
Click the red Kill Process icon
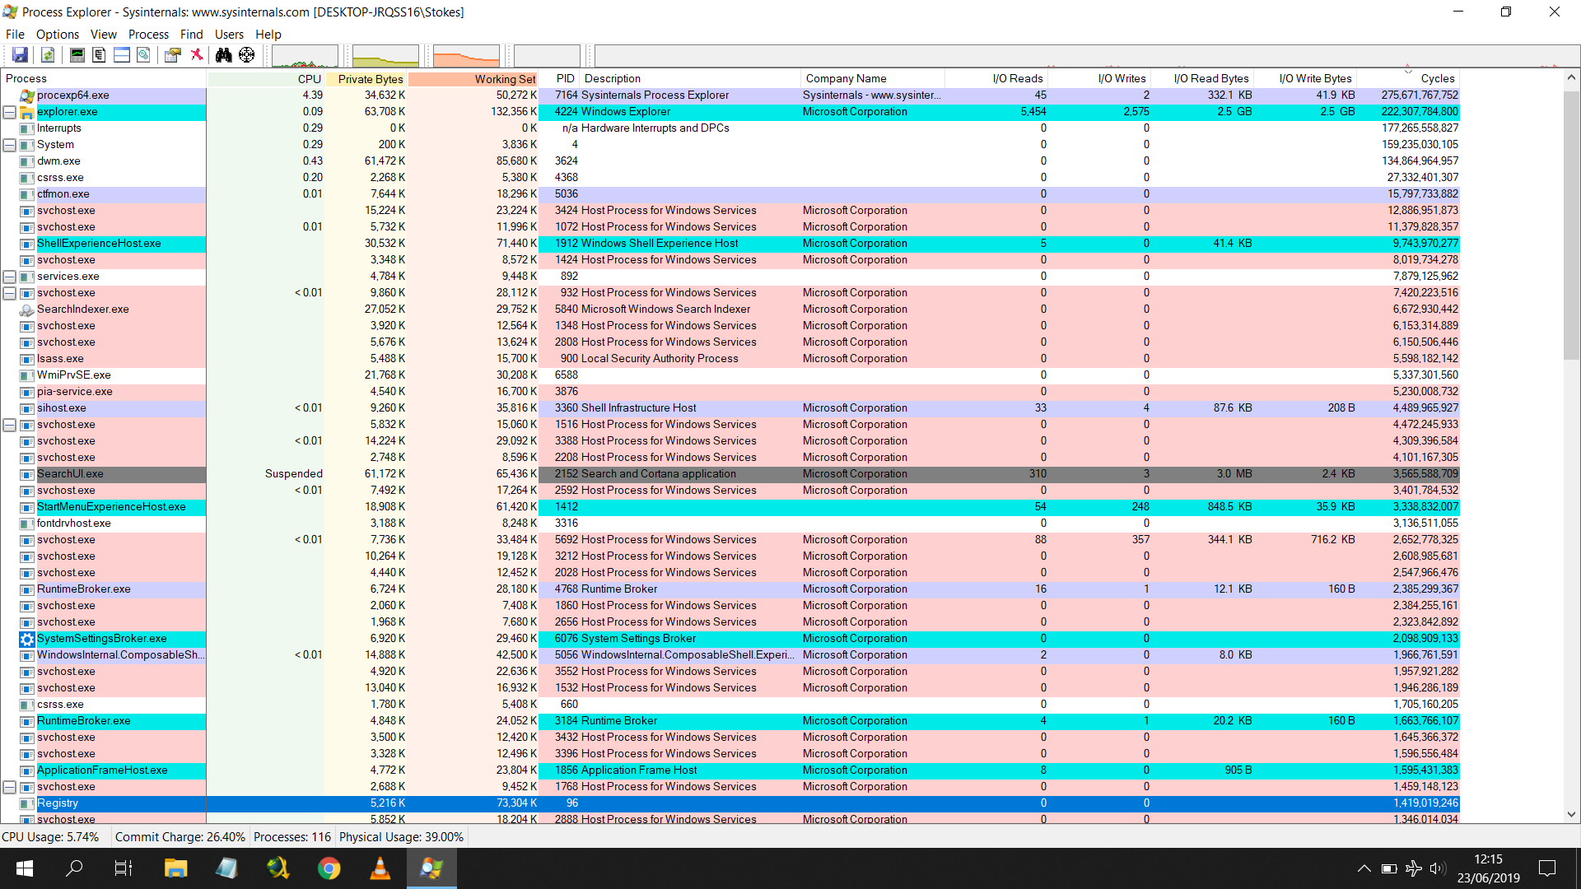pyautogui.click(x=196, y=55)
